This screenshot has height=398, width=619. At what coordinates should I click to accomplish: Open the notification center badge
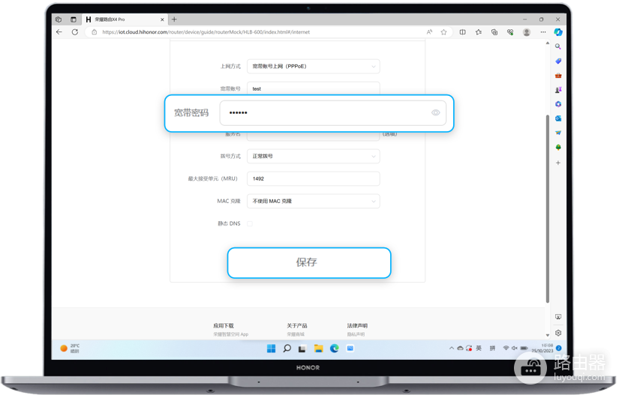tap(558, 349)
